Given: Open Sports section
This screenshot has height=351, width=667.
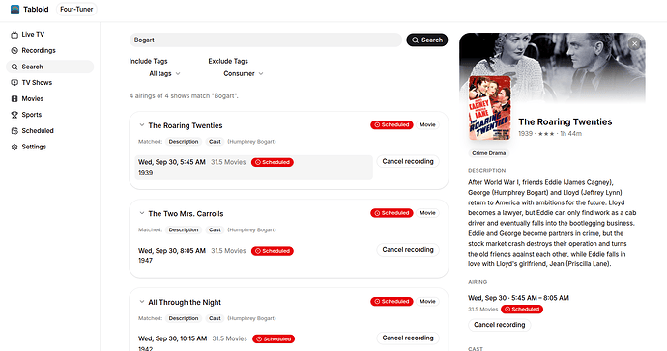Looking at the screenshot, I should (49, 115).
